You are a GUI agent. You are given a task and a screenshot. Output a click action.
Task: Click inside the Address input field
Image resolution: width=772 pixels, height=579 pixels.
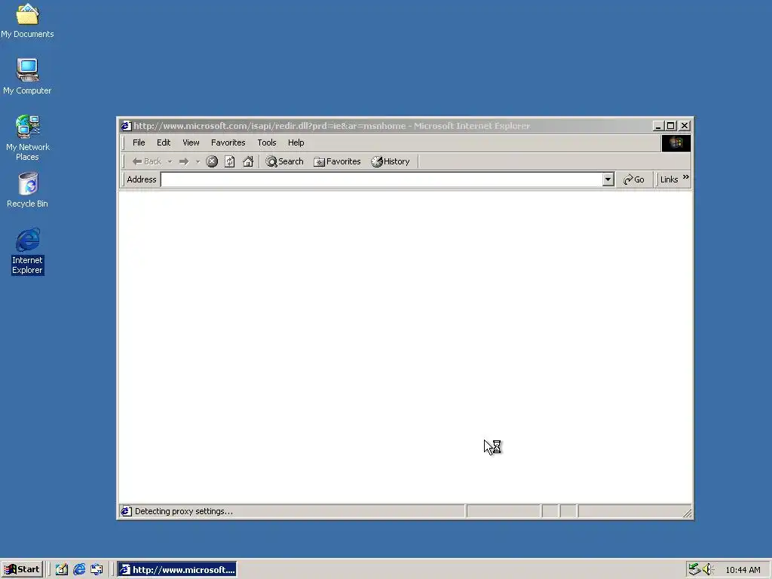(381, 179)
